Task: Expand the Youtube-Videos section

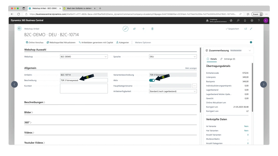Action: [34, 143]
